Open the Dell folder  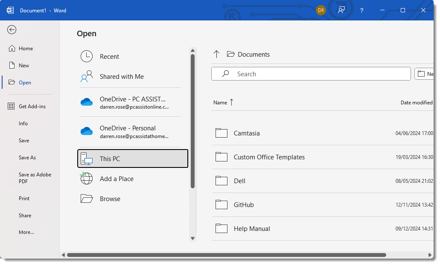[x=323, y=181]
